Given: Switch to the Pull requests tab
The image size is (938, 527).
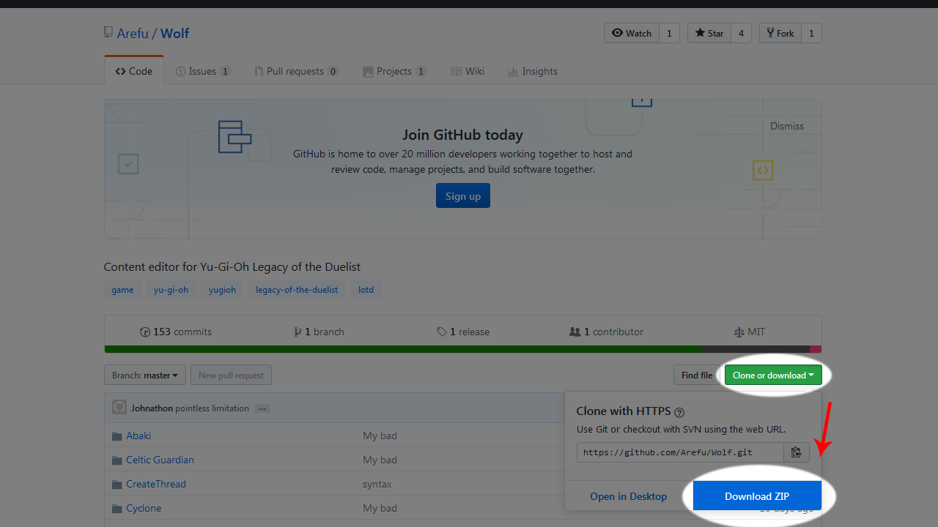Looking at the screenshot, I should [296, 71].
